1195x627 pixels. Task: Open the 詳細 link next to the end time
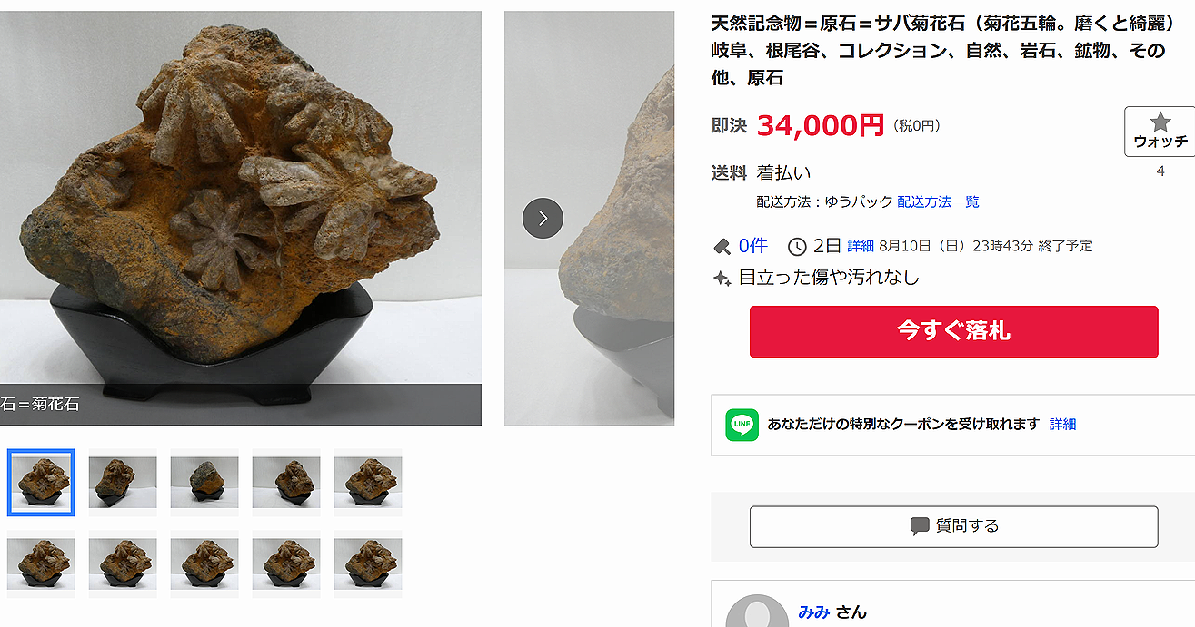[861, 246]
